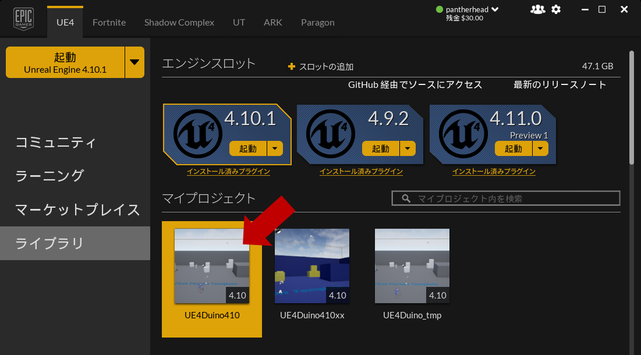Screen dimensions: 641x355
Task: Click the 4.10 badge on UE4Duino410
Action: click(238, 295)
